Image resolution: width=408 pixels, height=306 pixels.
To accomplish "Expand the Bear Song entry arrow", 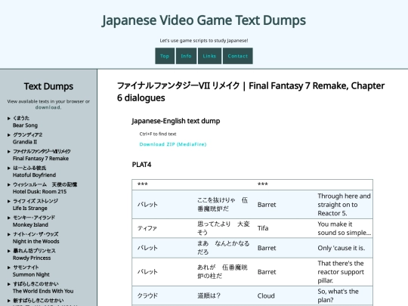I will click(9, 119).
